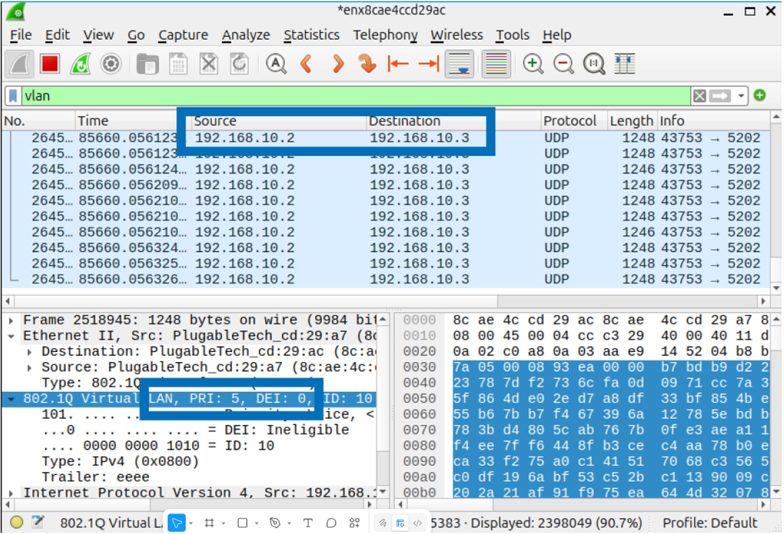Open the display filter history dropdown
This screenshot has width=784, height=534.
741,96
